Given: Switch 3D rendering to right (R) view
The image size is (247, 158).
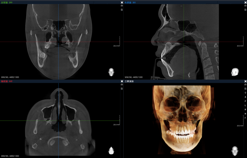Looking at the screenshot, I should pos(245,109).
